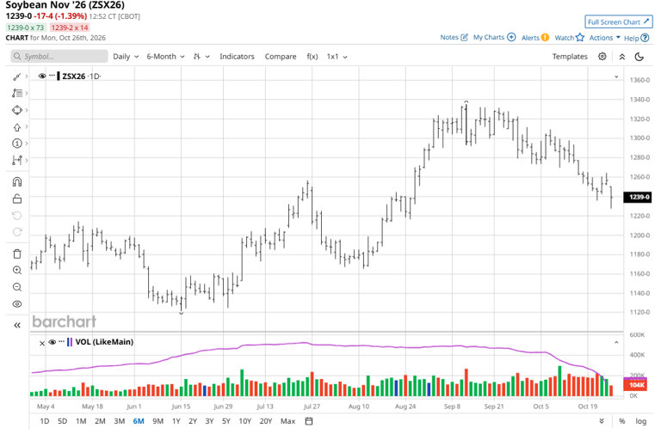Open the f(x) expressions menu
The width and height of the screenshot is (661, 440).
pos(312,57)
